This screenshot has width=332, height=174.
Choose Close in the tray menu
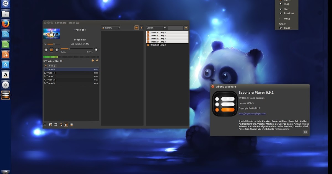click(287, 28)
